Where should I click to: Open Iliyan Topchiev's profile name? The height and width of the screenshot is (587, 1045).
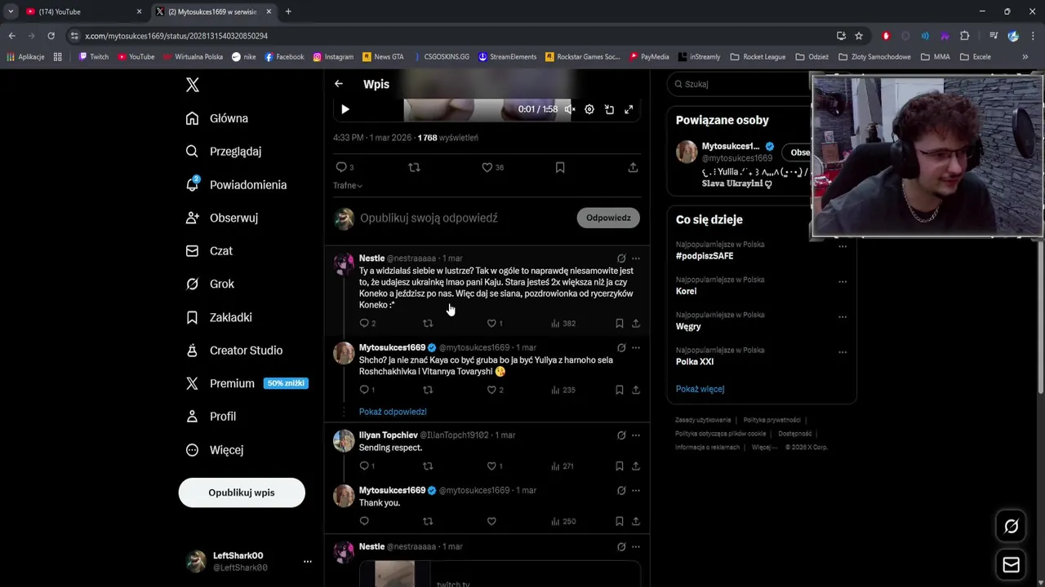tap(389, 435)
